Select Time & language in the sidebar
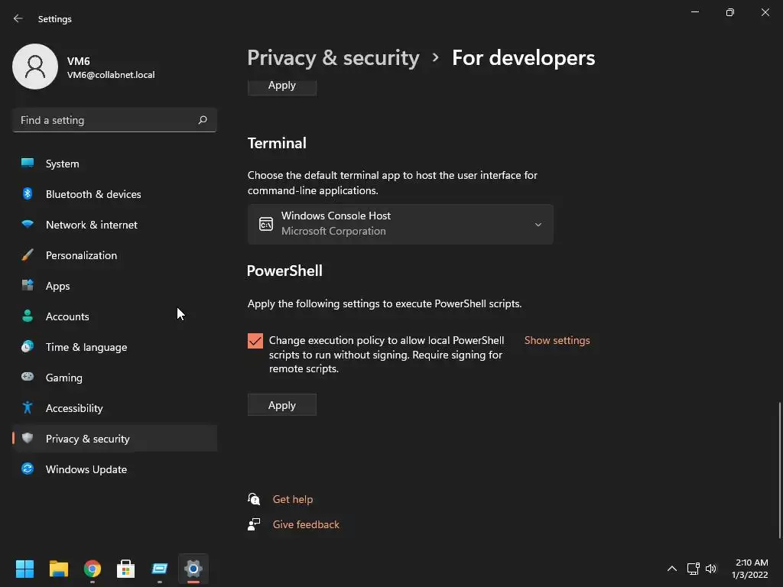The width and height of the screenshot is (783, 587). pos(86,347)
